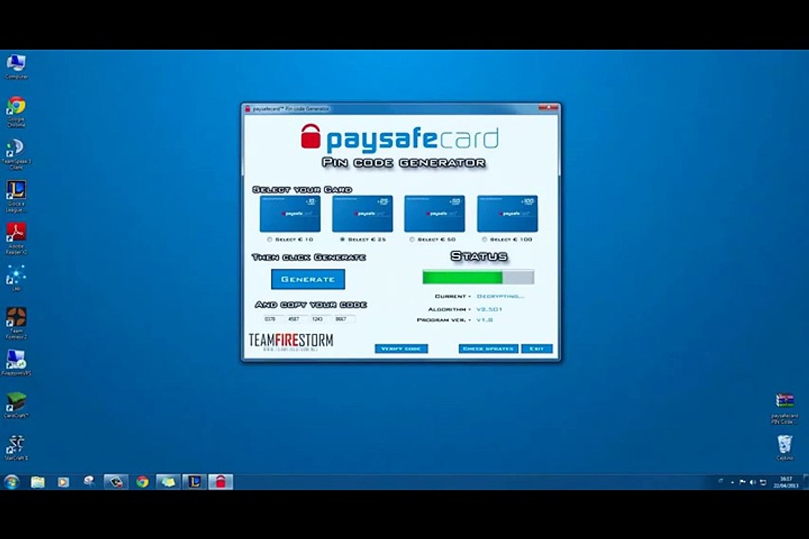
Task: Switch to Sticky Notes on the taskbar
Action: coord(169,482)
